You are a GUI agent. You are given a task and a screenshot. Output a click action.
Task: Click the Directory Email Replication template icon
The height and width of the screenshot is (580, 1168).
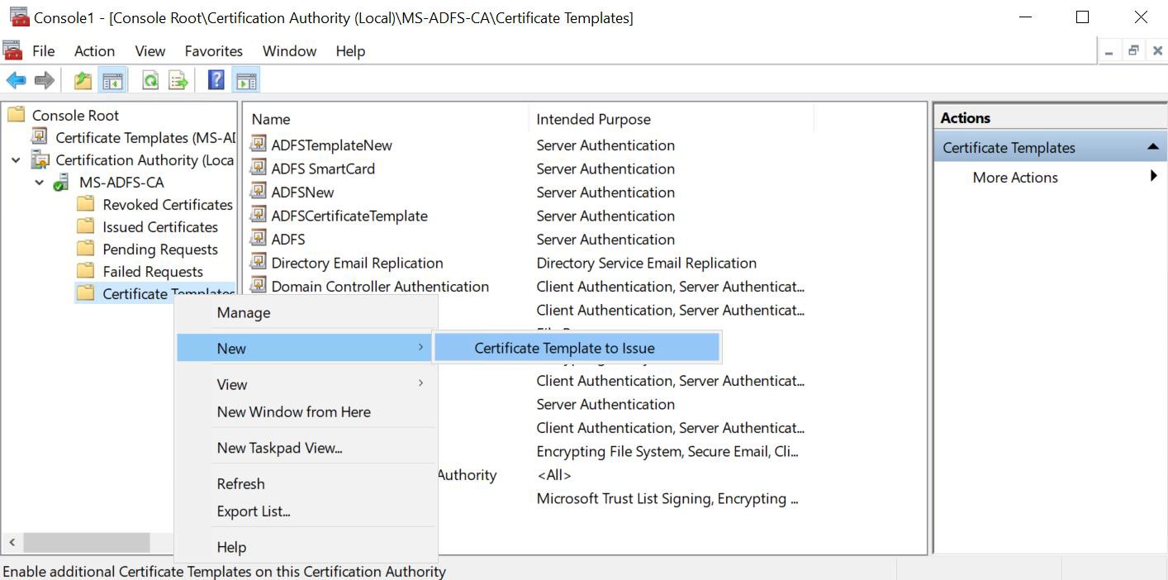pos(259,262)
